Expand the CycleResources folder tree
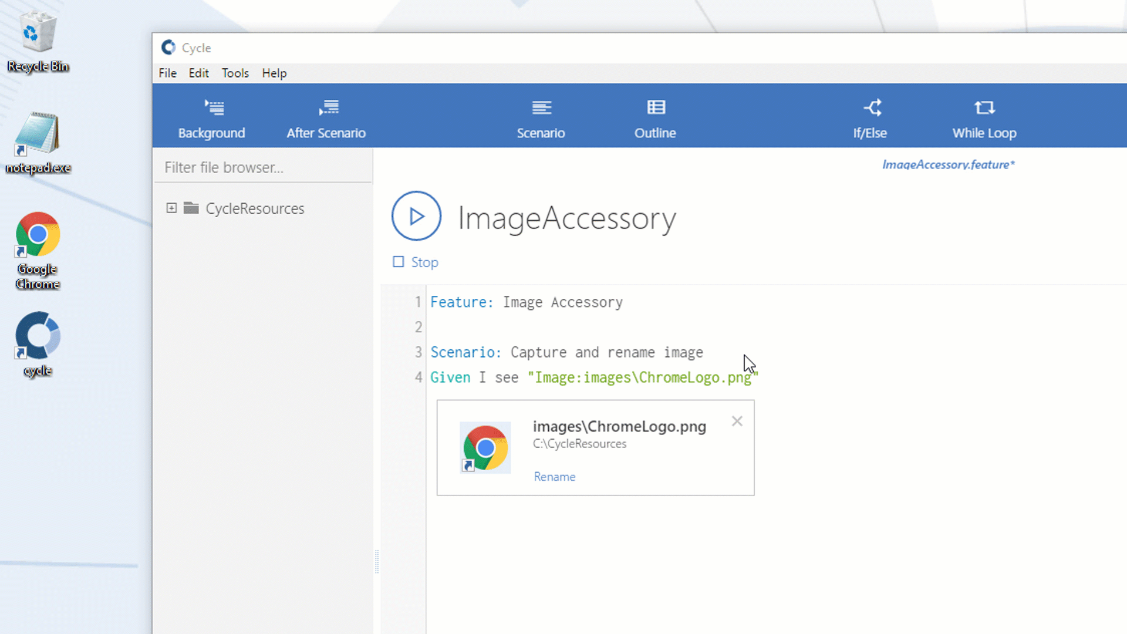Screen dimensions: 1127x634 coord(171,208)
